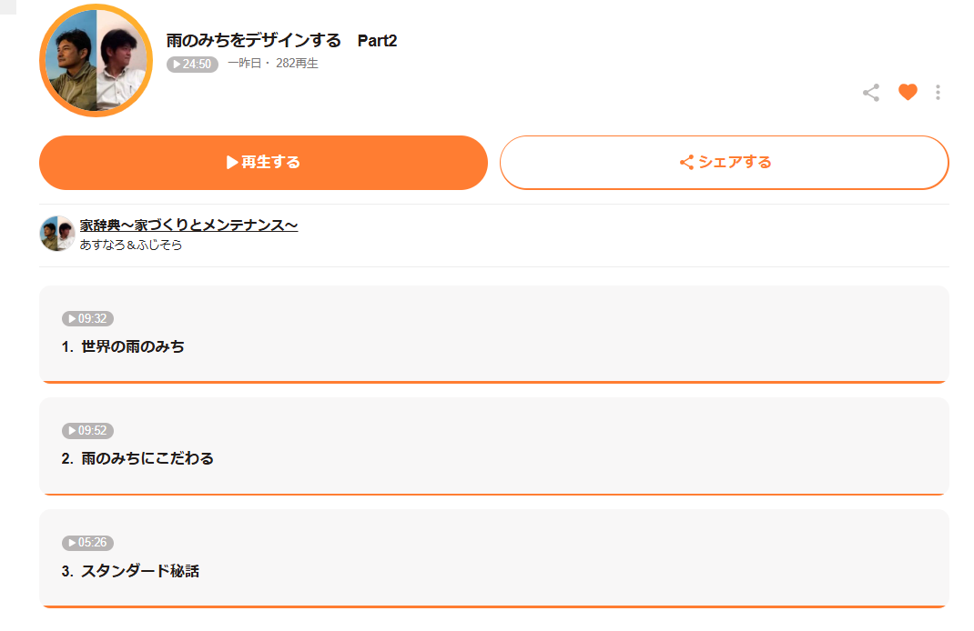Select chapter 3. スタンダード秘話
This screenshot has height=631, width=974.
[x=130, y=571]
